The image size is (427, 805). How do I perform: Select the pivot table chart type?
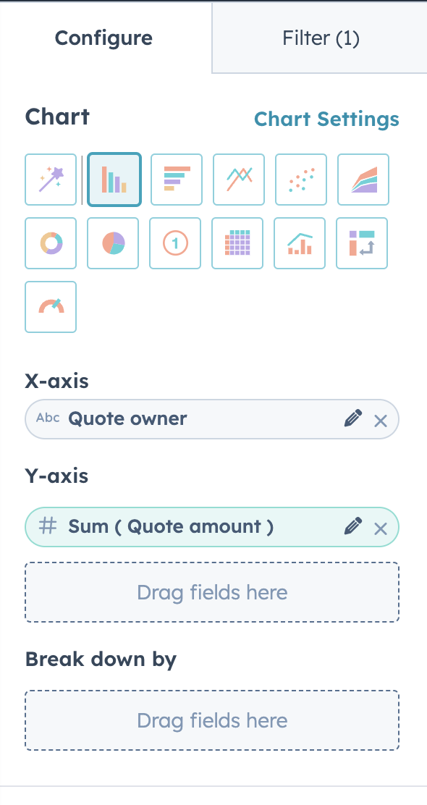(237, 243)
